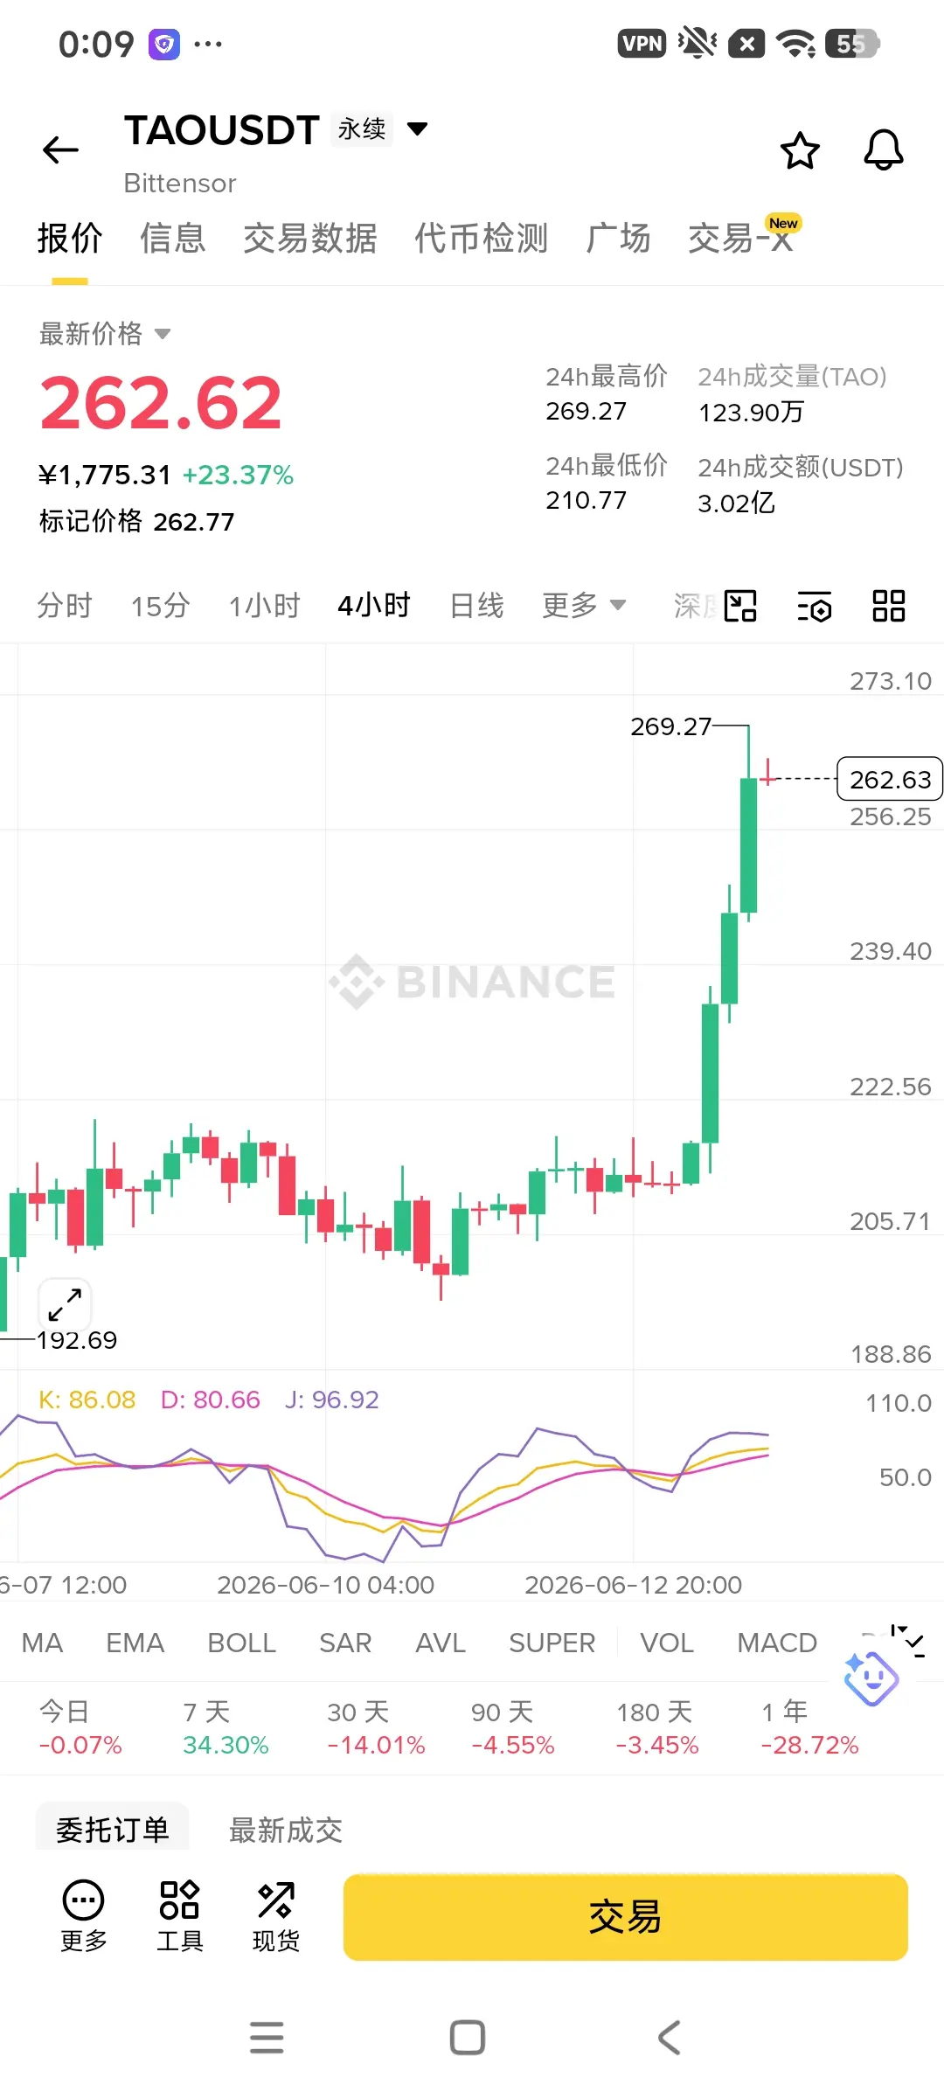Tap the VPN status bar icon
This screenshot has width=944, height=2098.
pos(642,44)
